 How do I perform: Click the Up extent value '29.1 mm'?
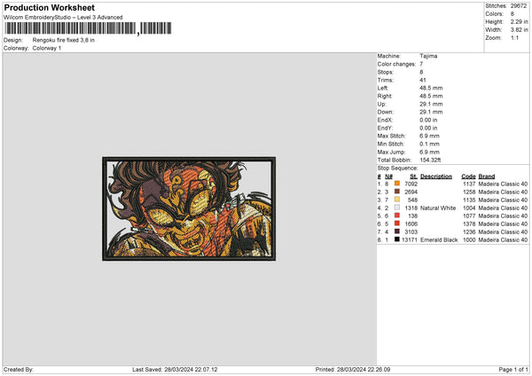[x=431, y=104]
